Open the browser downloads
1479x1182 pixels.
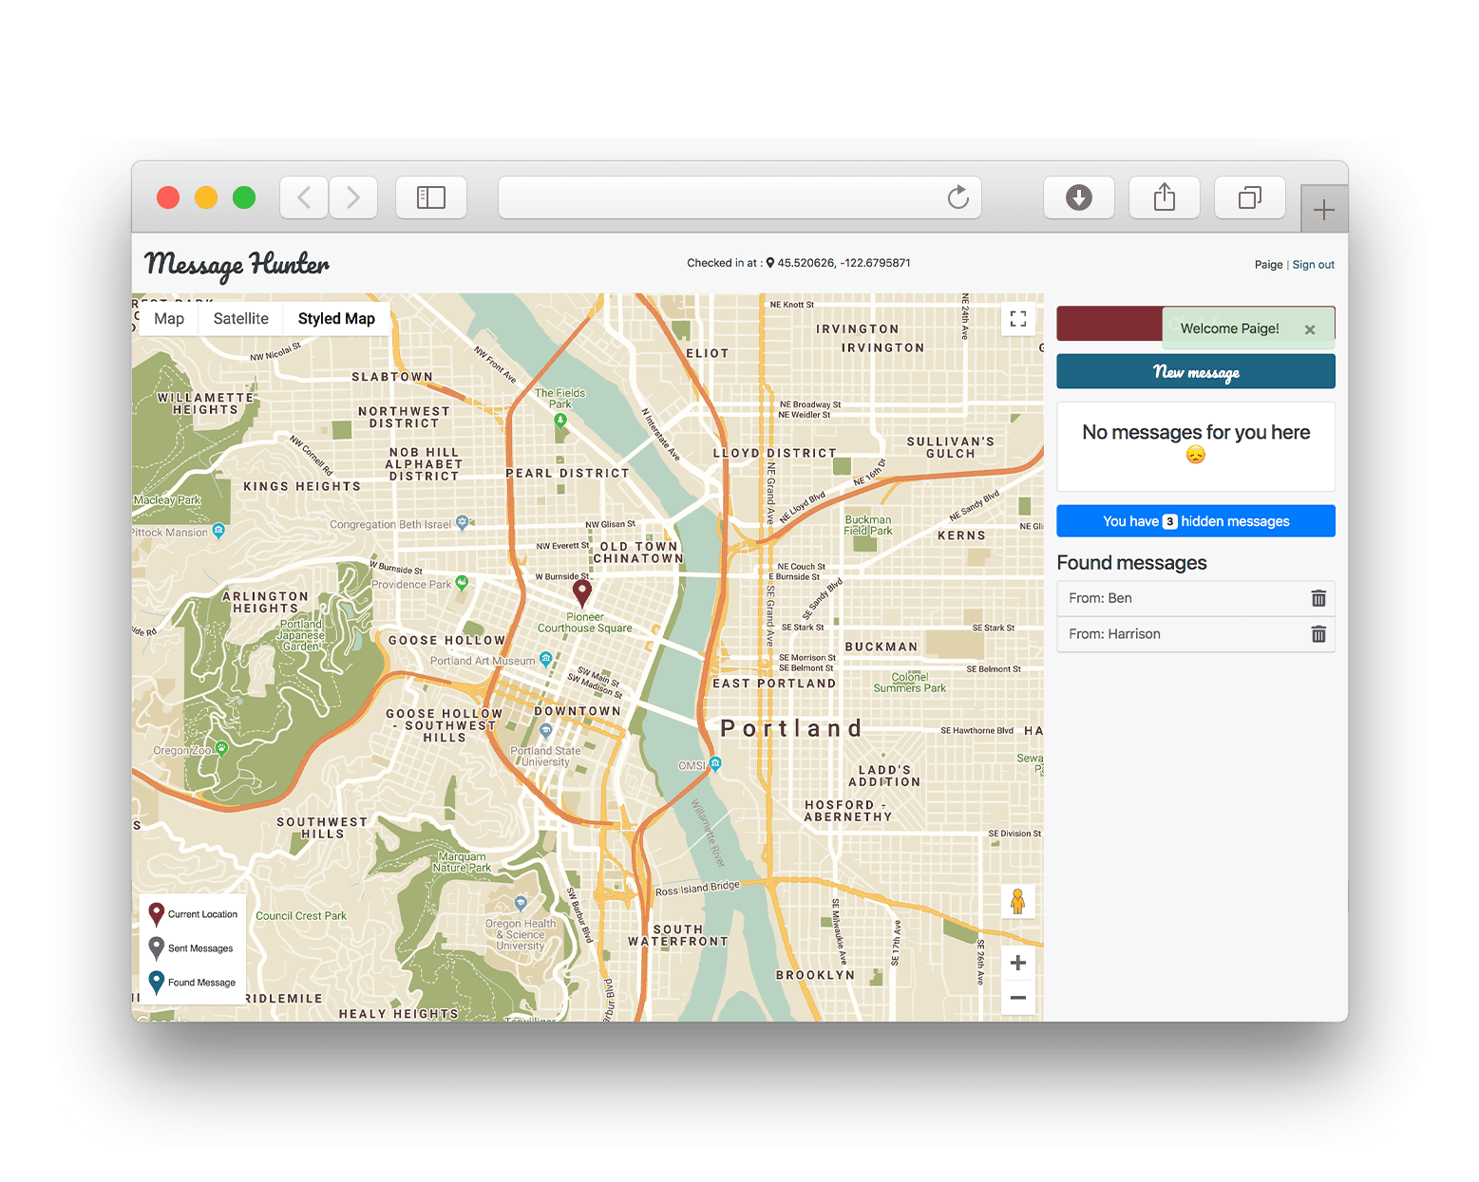(1079, 197)
